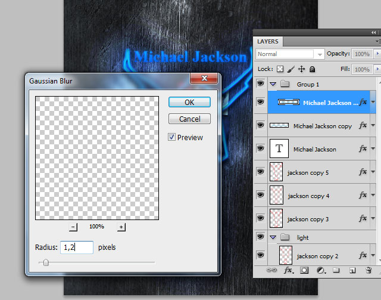Expand effects on Michael Jackson copy layer
The image size is (381, 300).
pos(373,125)
